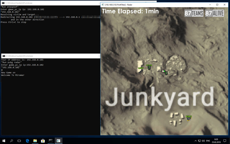Click 'Your IP Address is: 192.168.0.101' line
Image resolution: width=230 pixels, height=144 pixels.
coord(22,60)
